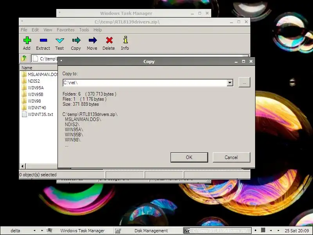Viewport: 313px width, 235px height.
Task: Open the Help menu
Action: pos(97,30)
